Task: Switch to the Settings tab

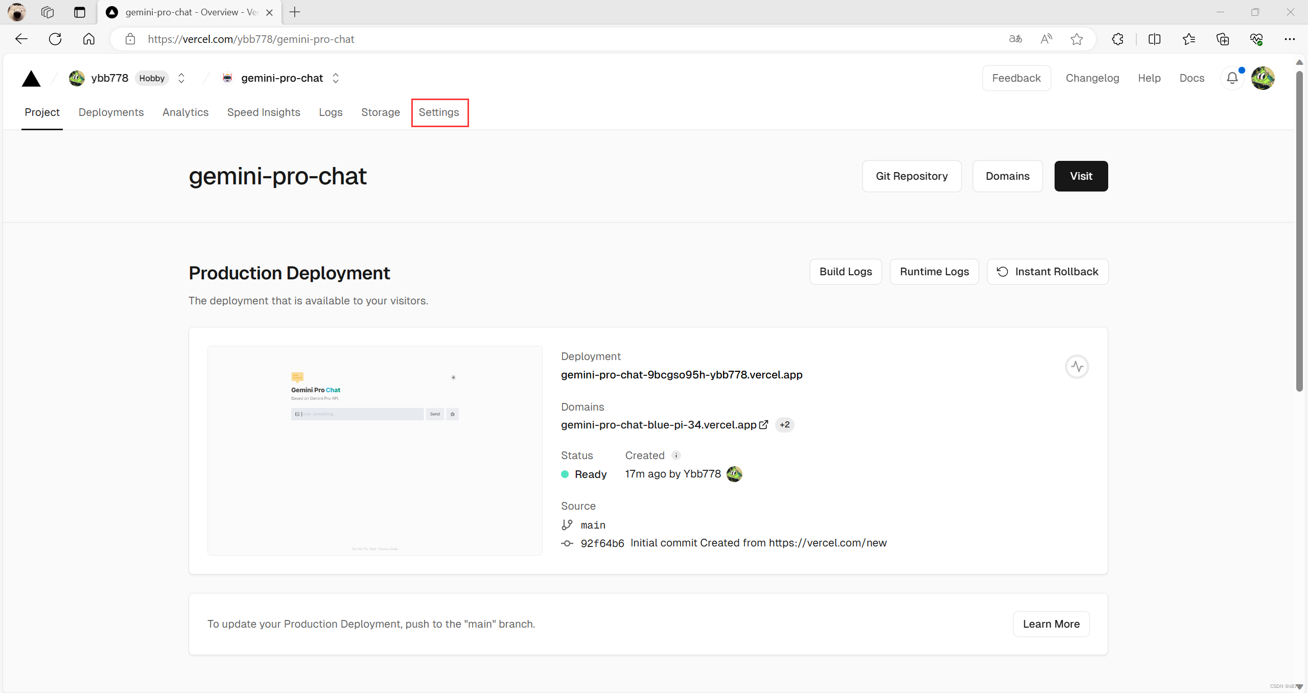Action: tap(439, 112)
